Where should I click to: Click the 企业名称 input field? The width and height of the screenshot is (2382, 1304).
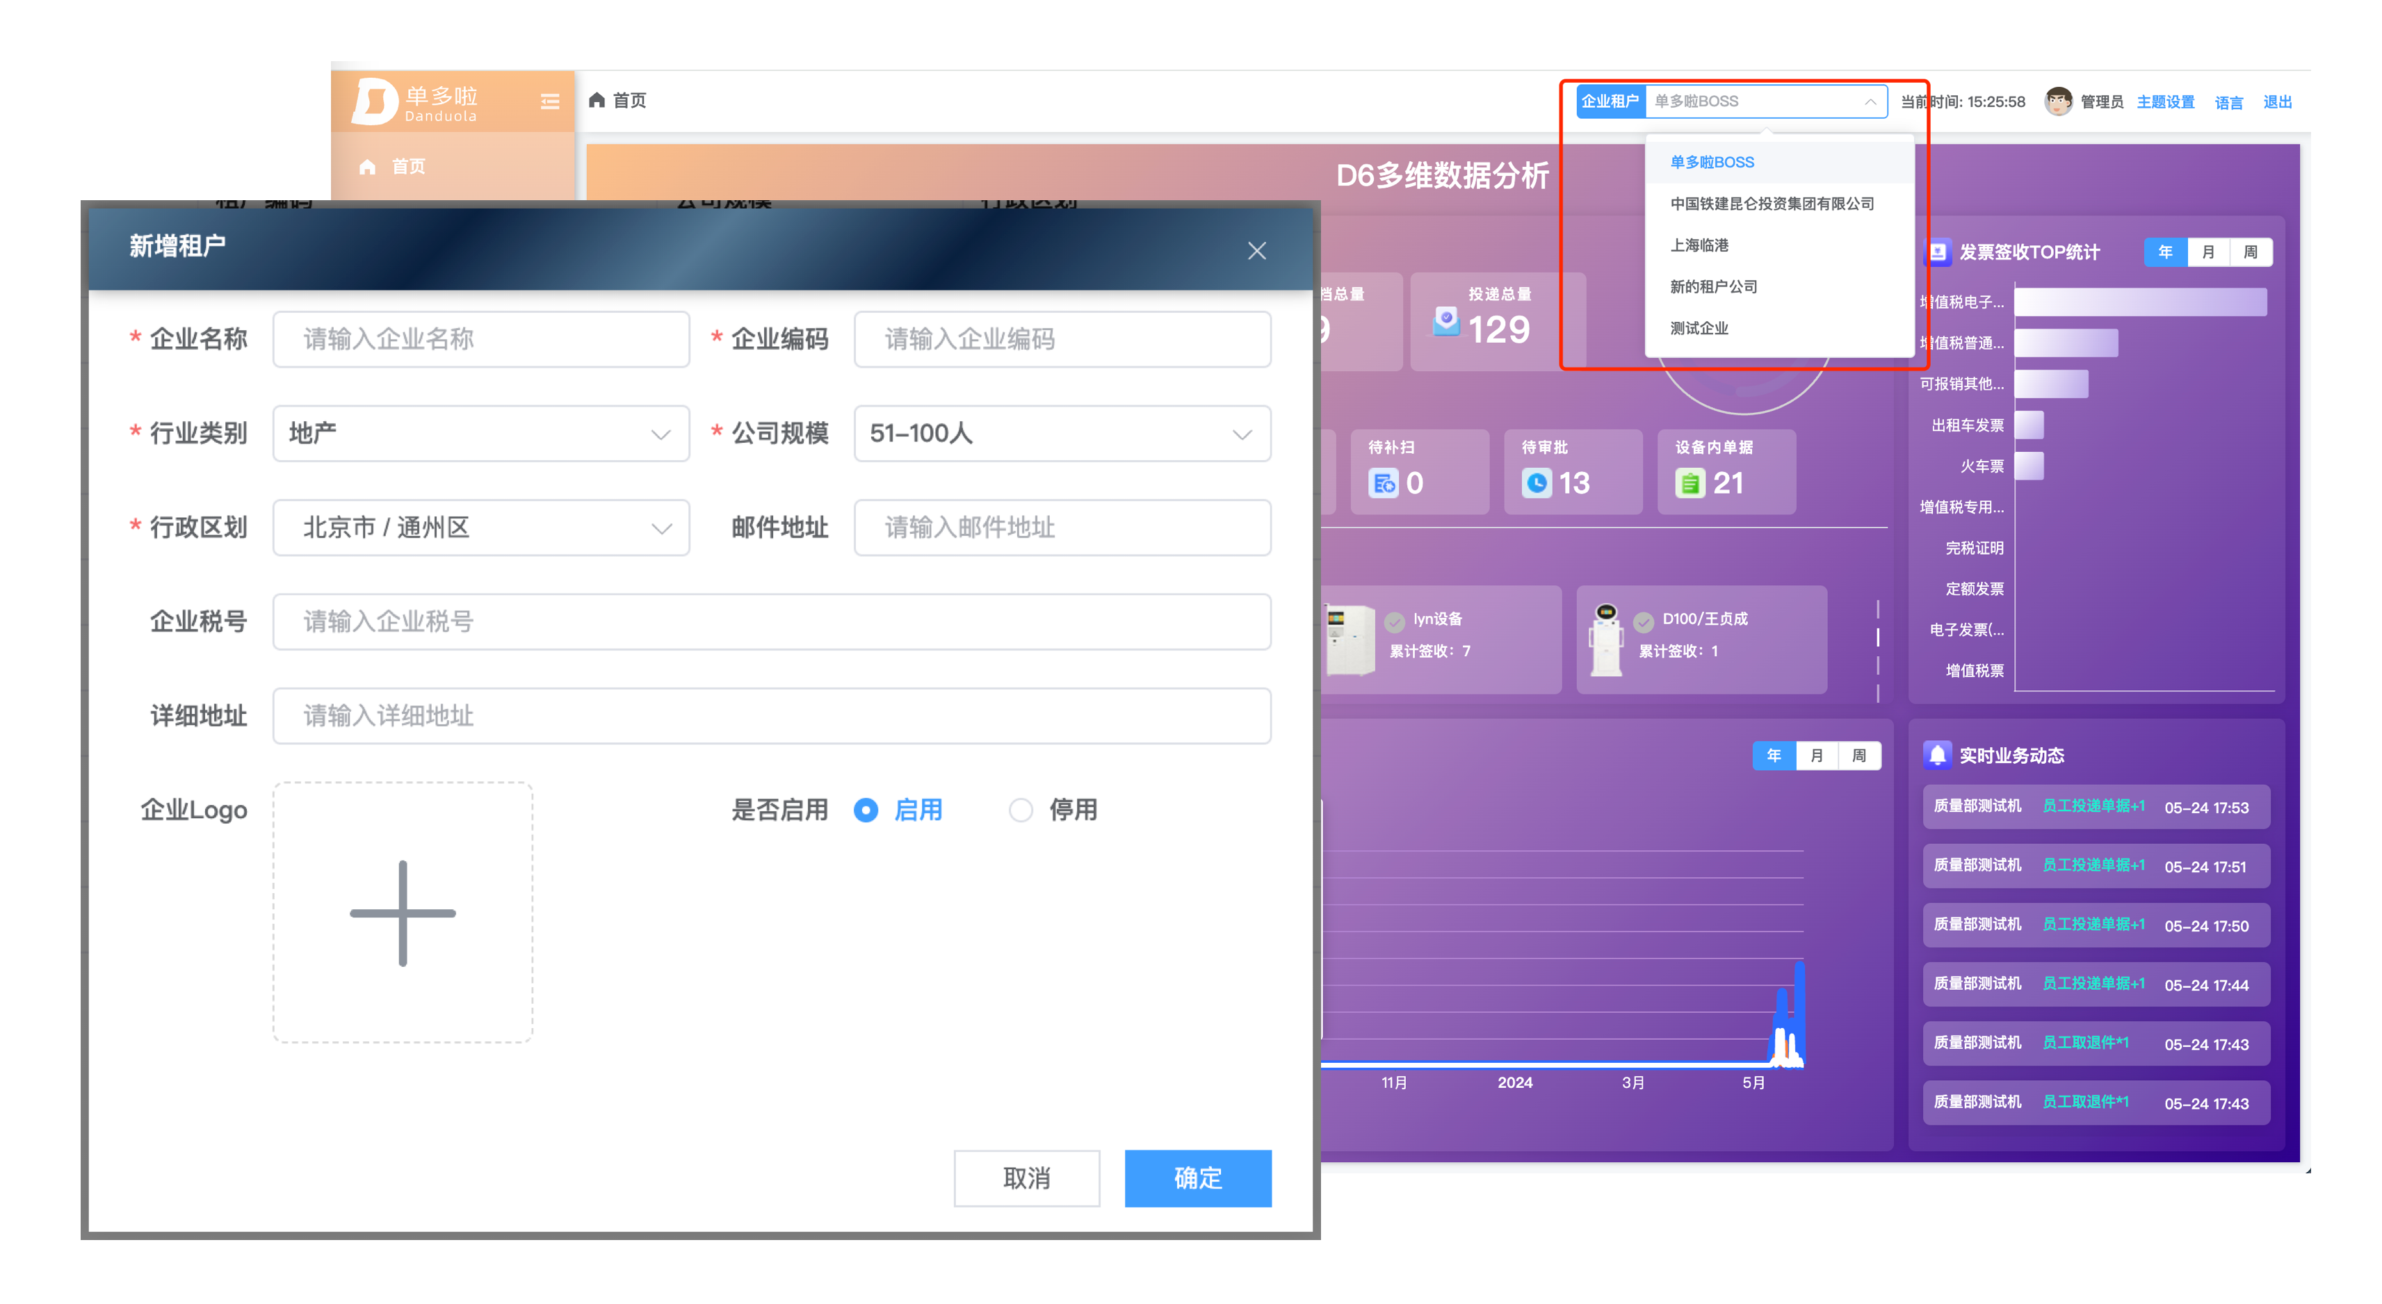(481, 339)
